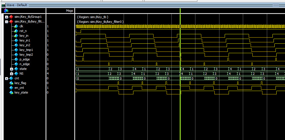Select the key_in2 signal name

tap(25, 45)
